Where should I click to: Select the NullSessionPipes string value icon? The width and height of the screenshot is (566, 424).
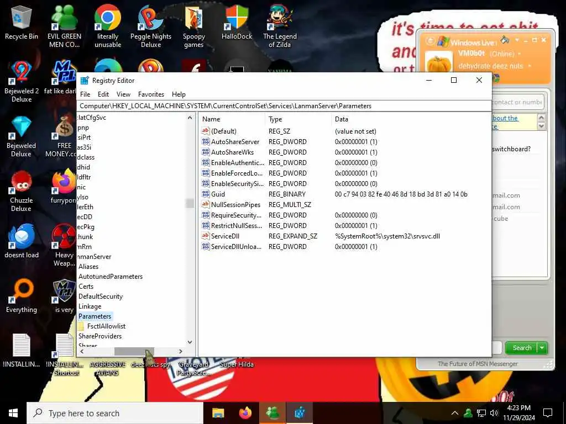point(206,204)
